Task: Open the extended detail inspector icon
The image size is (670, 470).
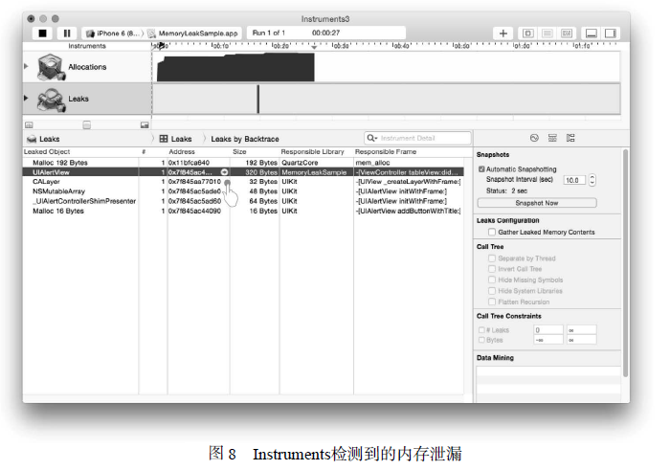Action: click(569, 139)
